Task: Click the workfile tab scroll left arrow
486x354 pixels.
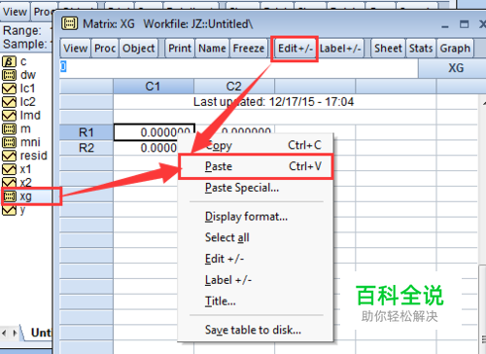Action: click(4, 333)
